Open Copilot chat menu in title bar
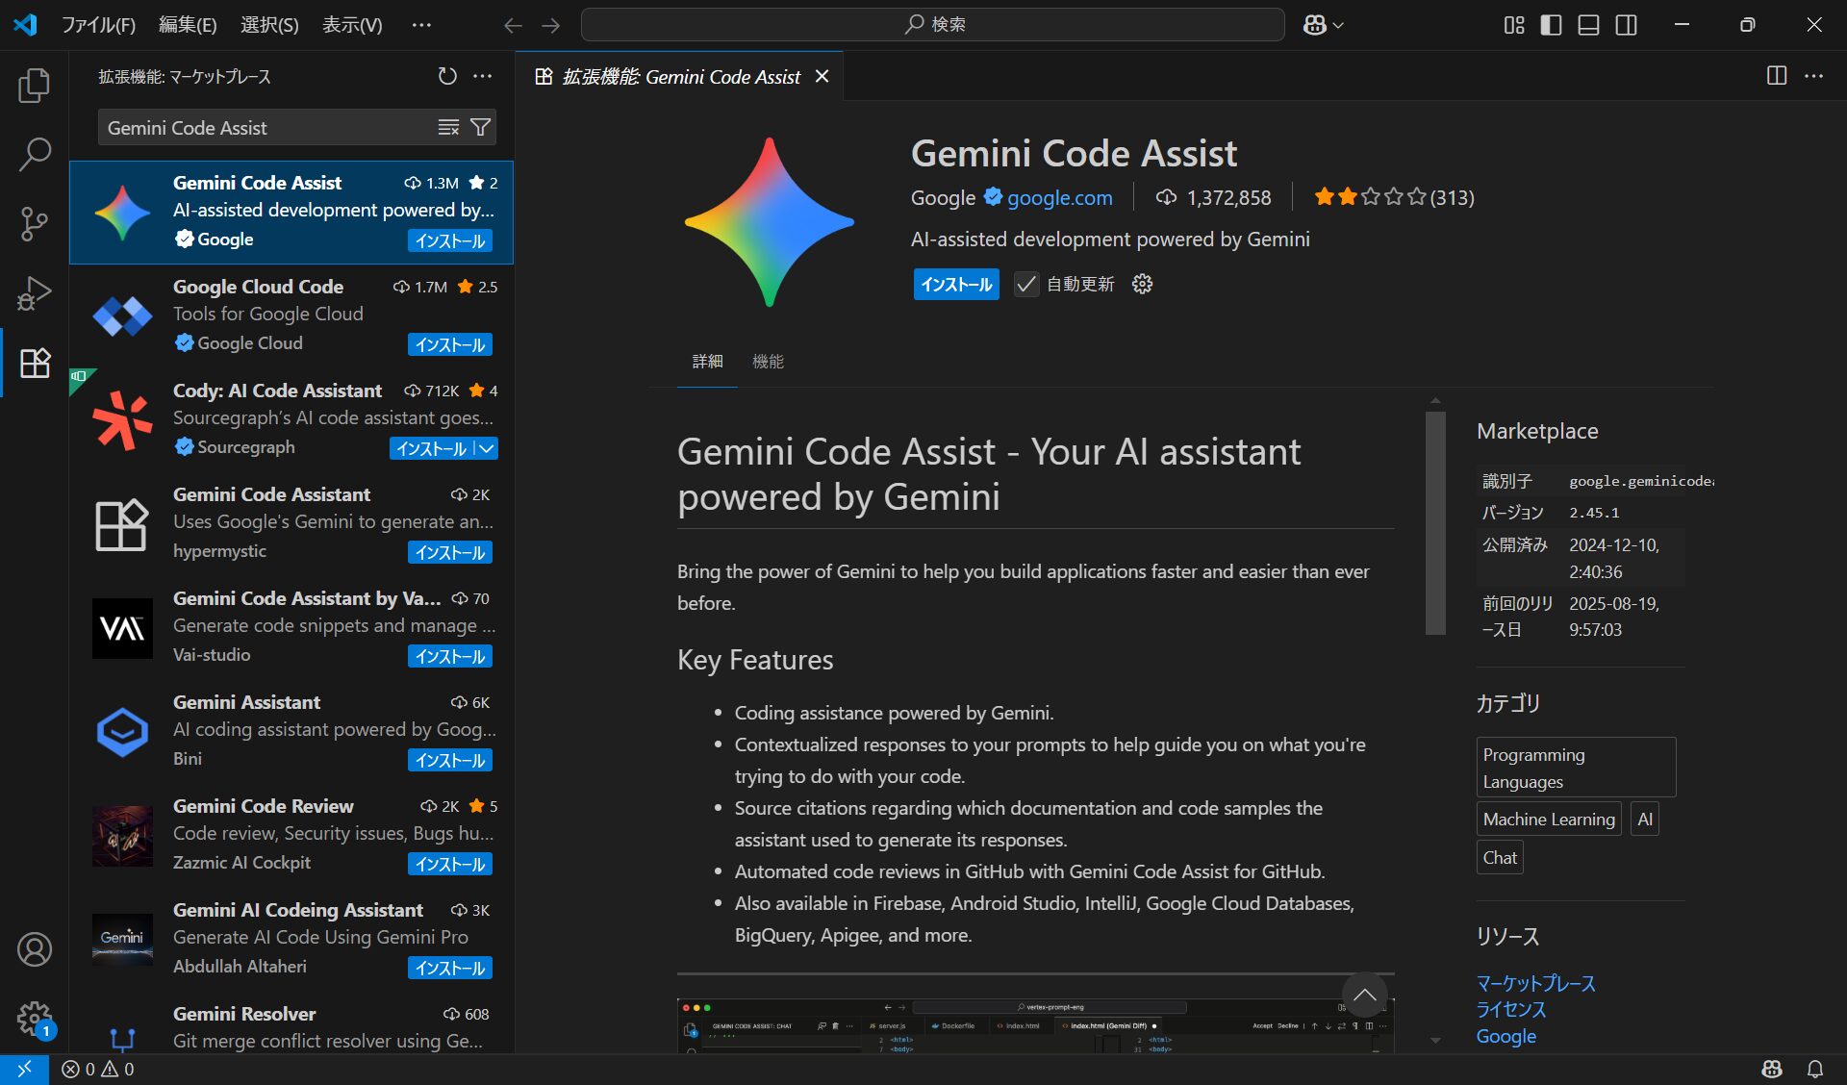The image size is (1847, 1085). (x=1324, y=25)
